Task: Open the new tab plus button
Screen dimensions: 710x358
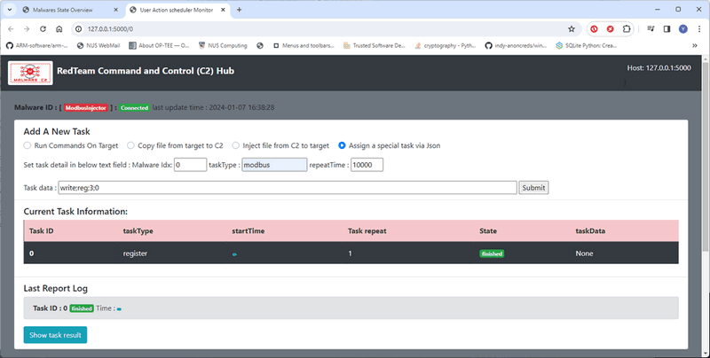Action: 239,10
